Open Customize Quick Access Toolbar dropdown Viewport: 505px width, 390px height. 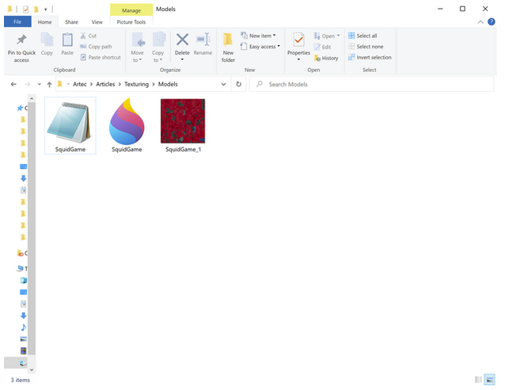coord(46,10)
